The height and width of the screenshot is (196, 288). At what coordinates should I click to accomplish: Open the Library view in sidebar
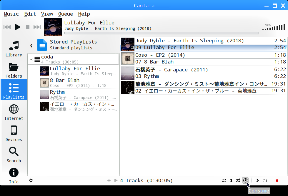14,49
